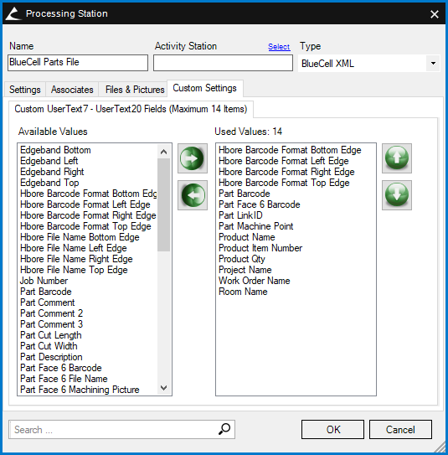Click the Select link for Activity Station

pyautogui.click(x=279, y=47)
